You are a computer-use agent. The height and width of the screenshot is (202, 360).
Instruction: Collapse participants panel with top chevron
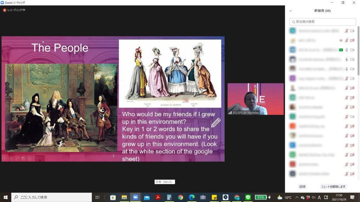click(x=290, y=11)
